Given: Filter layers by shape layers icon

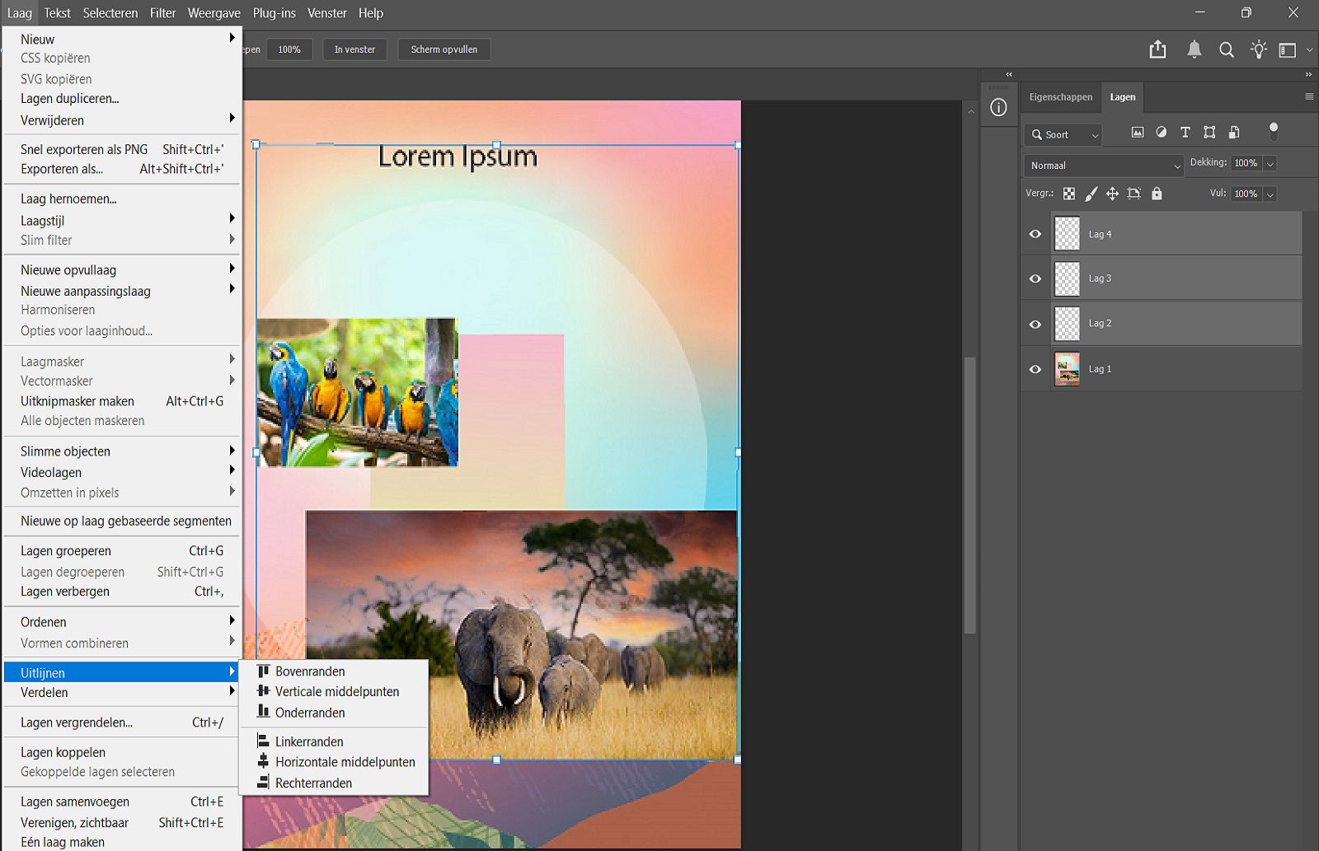Looking at the screenshot, I should pyautogui.click(x=1209, y=131).
